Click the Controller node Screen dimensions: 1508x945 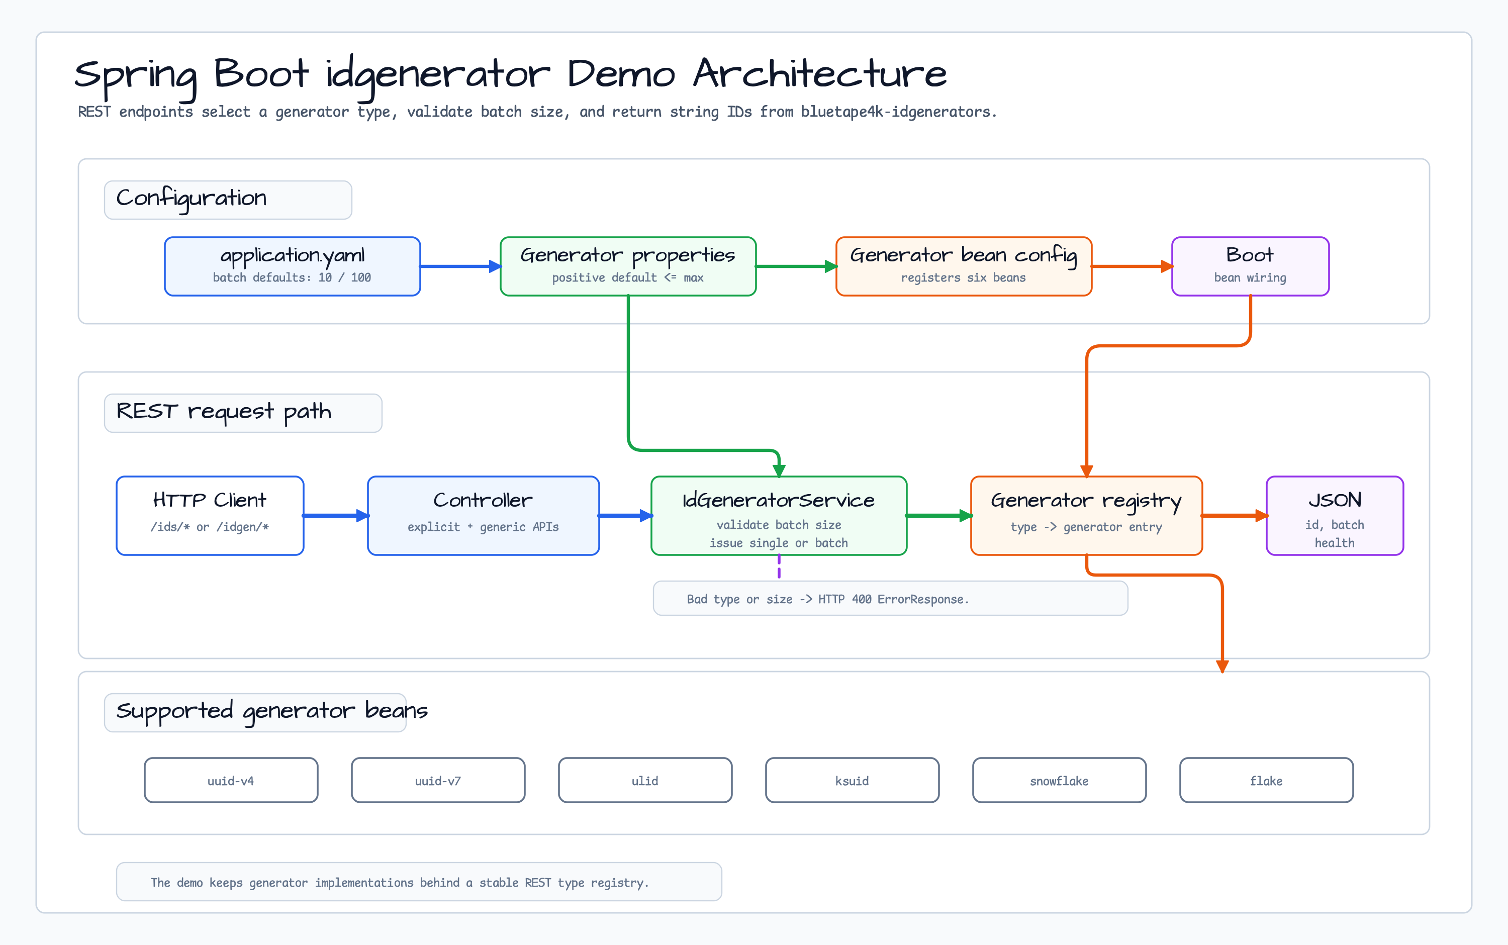(483, 516)
